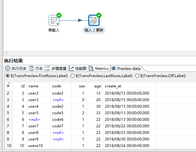
Task: Select the TransPreview.Off radio button
Action: click(137, 76)
